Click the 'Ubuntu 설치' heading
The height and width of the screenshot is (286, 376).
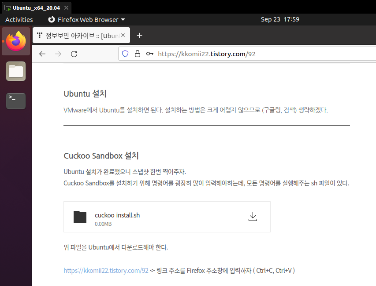pos(85,94)
